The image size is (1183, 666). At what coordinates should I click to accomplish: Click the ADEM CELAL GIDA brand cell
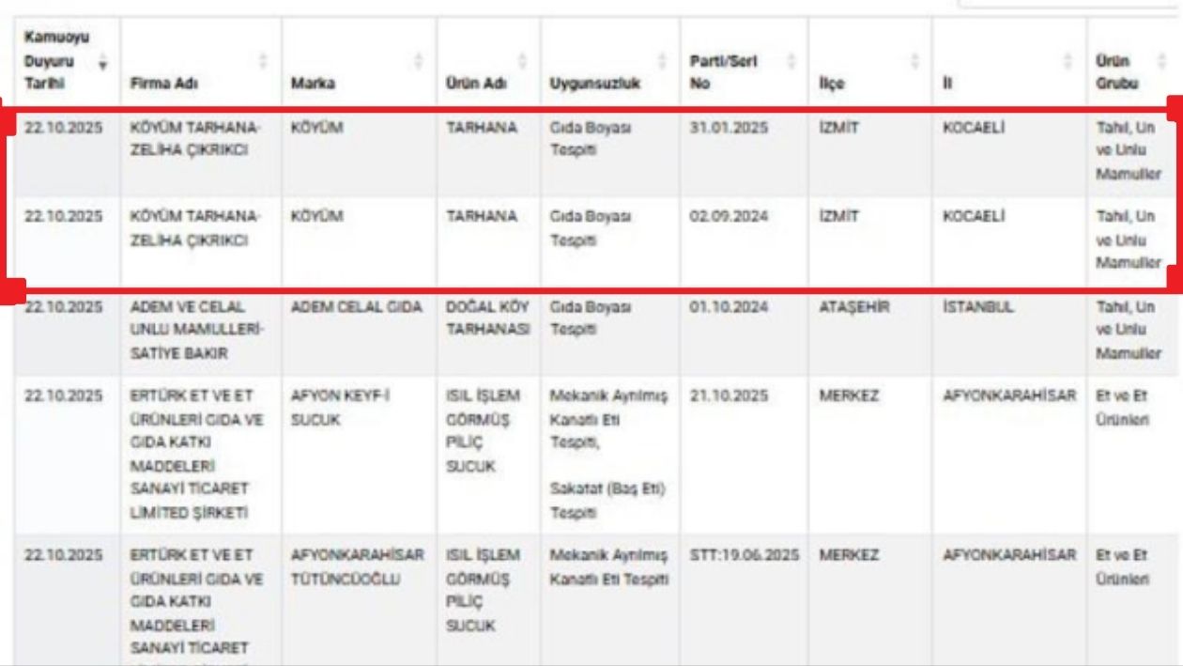[357, 307]
